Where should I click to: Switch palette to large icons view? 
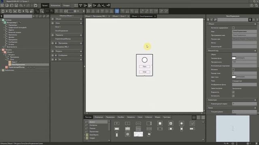pos(194,117)
